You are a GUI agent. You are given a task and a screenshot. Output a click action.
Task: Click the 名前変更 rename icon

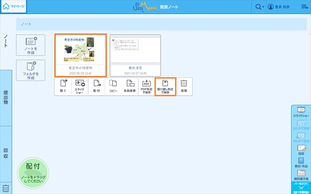(x=130, y=86)
